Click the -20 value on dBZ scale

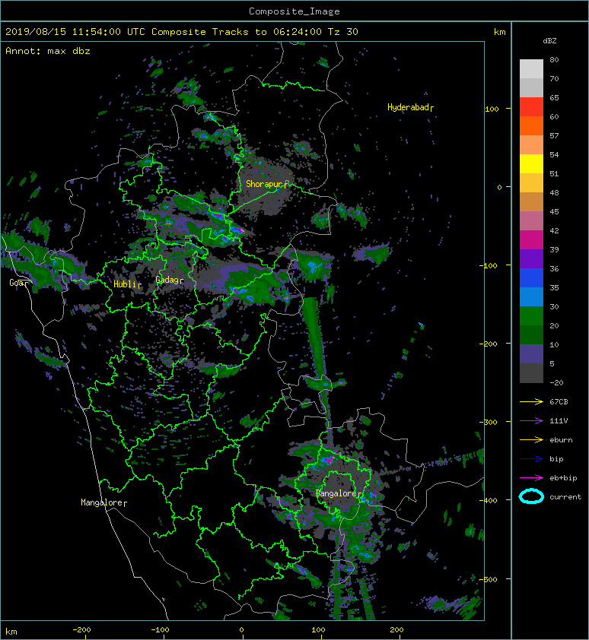click(x=556, y=383)
